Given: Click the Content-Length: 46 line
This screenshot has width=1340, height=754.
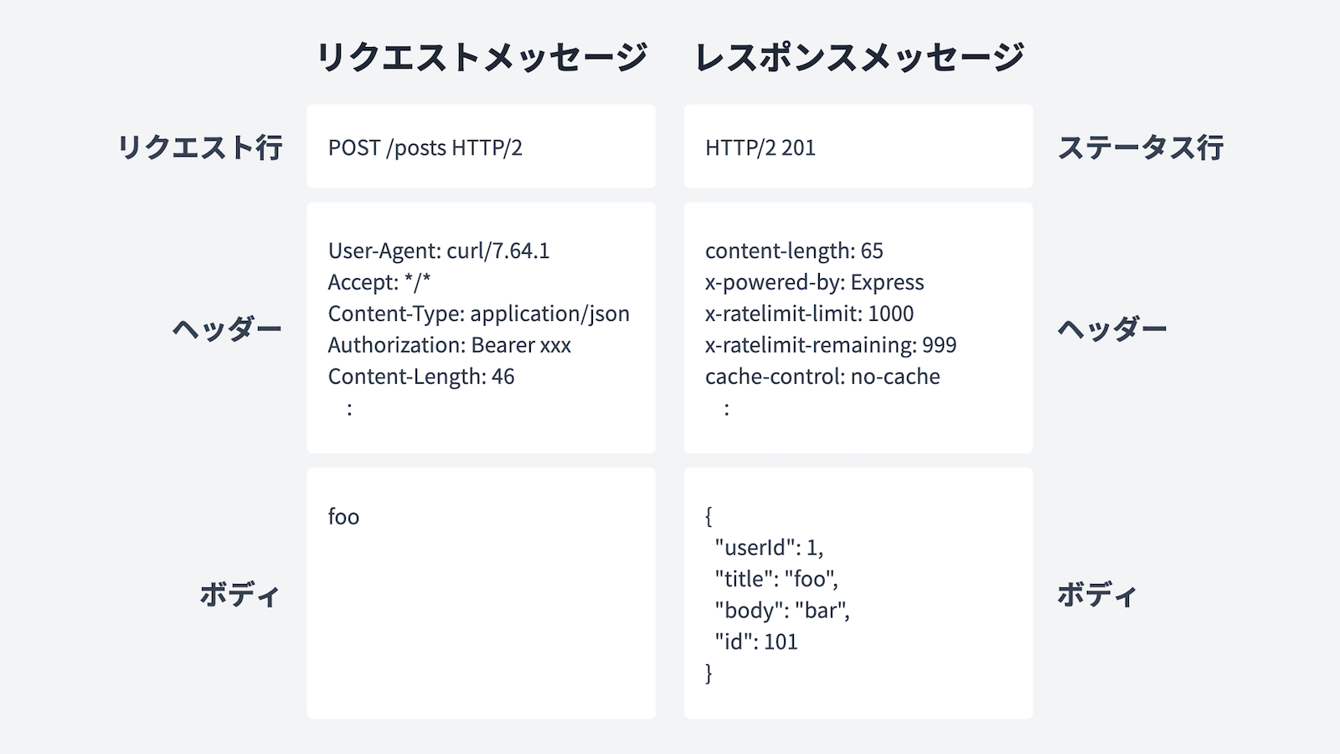Looking at the screenshot, I should pos(421,377).
